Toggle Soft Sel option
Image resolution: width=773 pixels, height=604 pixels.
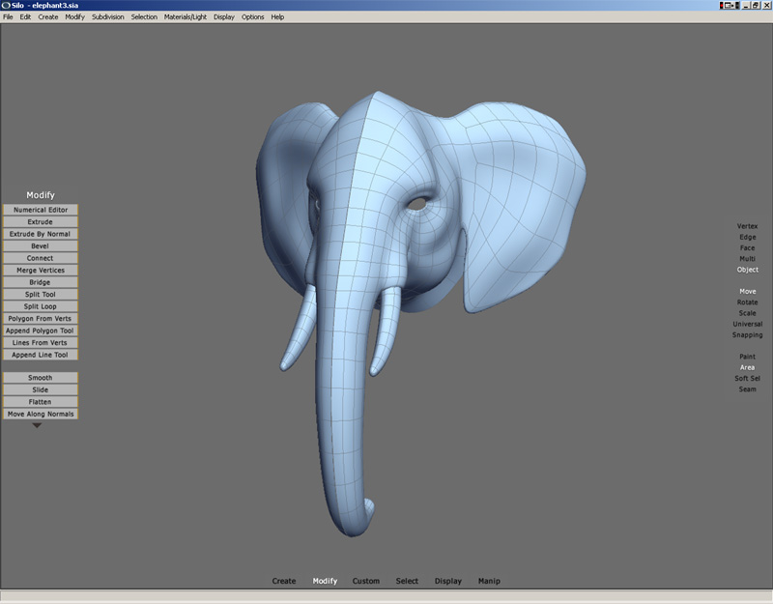[747, 378]
